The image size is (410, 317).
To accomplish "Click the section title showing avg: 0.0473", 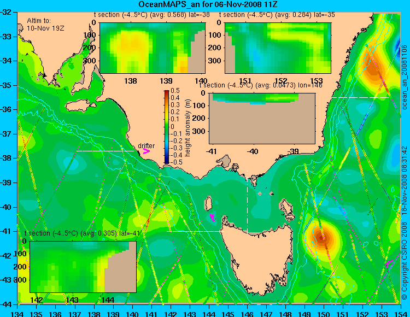I will point(261,85).
